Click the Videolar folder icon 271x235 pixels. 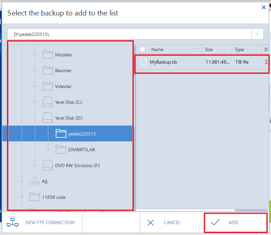click(48, 86)
